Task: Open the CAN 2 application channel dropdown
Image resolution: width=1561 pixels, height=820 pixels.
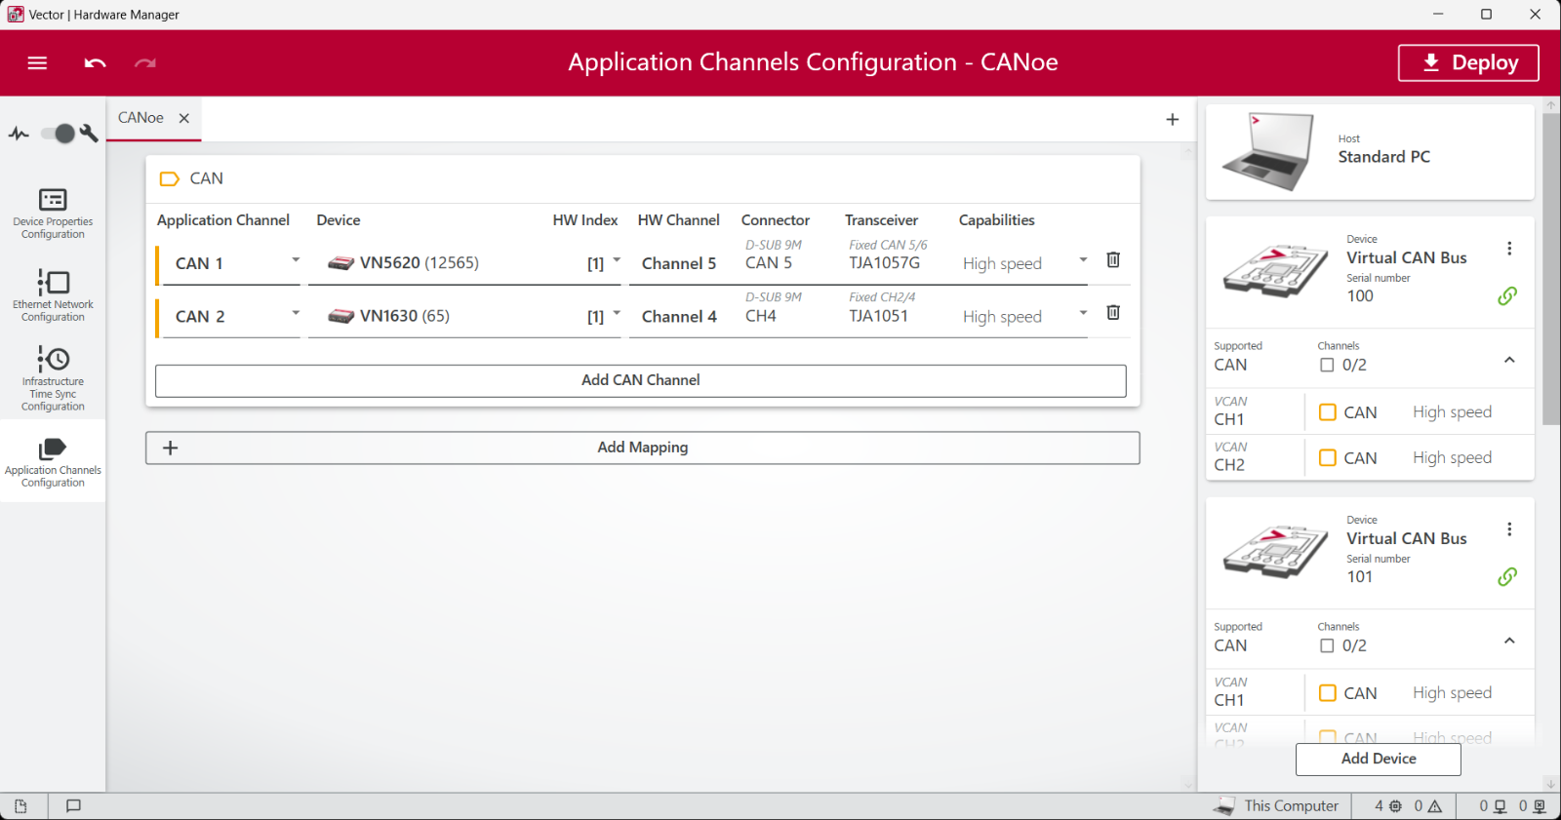Action: pos(296,313)
